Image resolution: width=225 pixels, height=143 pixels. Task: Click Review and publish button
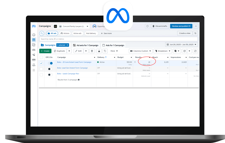(181, 26)
